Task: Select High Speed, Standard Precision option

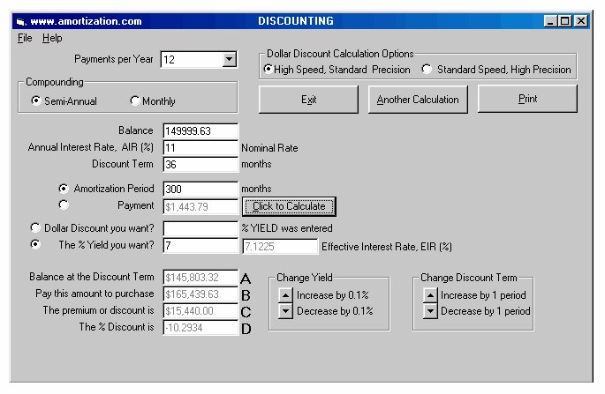Action: click(268, 70)
